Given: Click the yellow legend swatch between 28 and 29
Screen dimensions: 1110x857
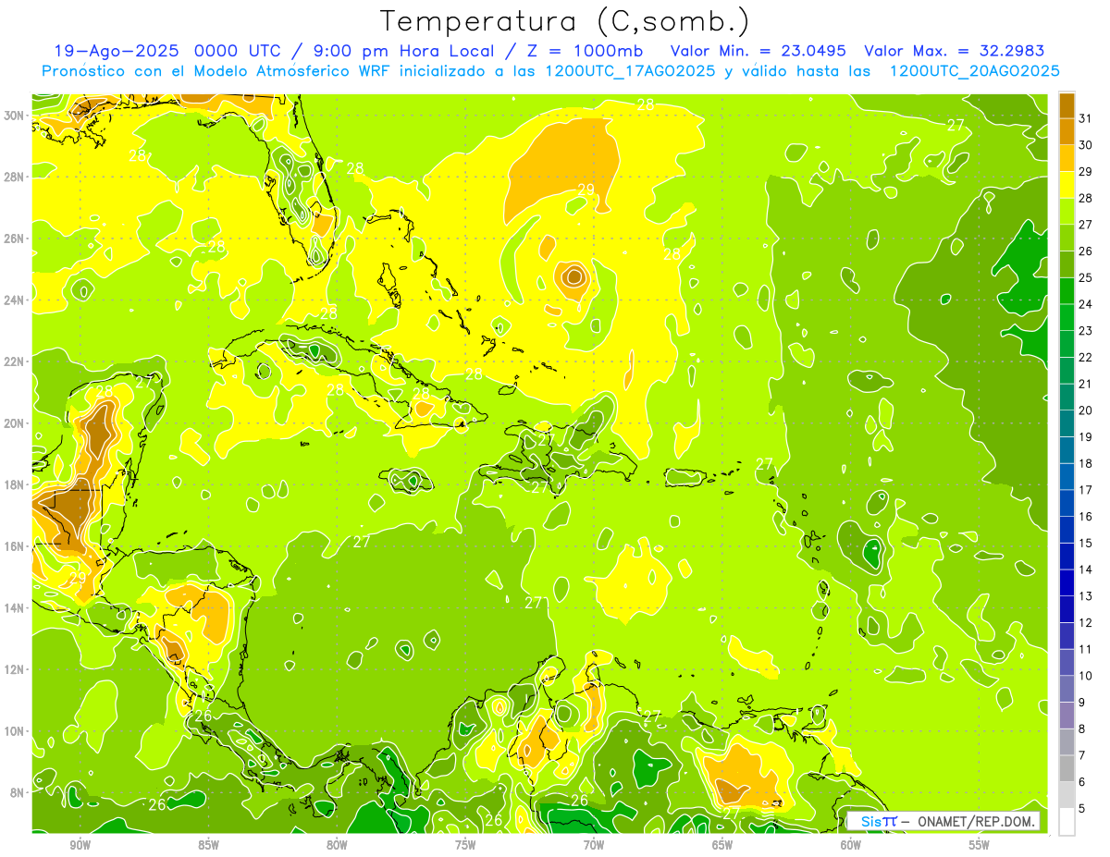Looking at the screenshot, I should tap(1067, 185).
